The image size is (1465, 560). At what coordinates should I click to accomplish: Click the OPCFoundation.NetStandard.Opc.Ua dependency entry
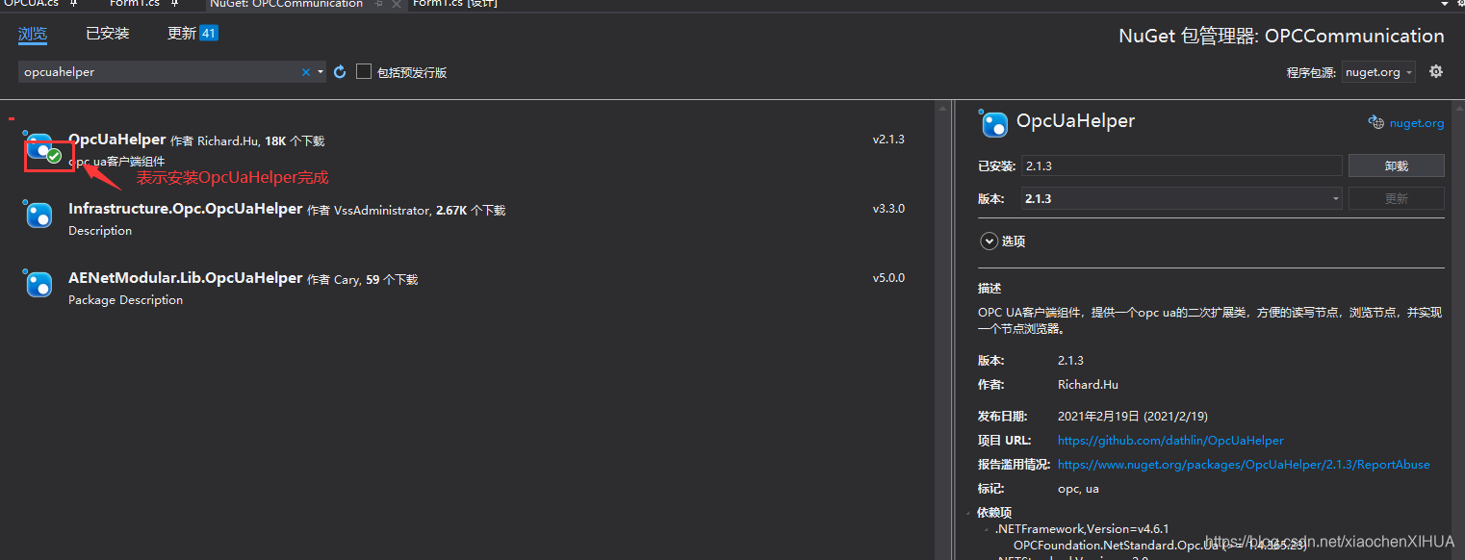(1160, 545)
